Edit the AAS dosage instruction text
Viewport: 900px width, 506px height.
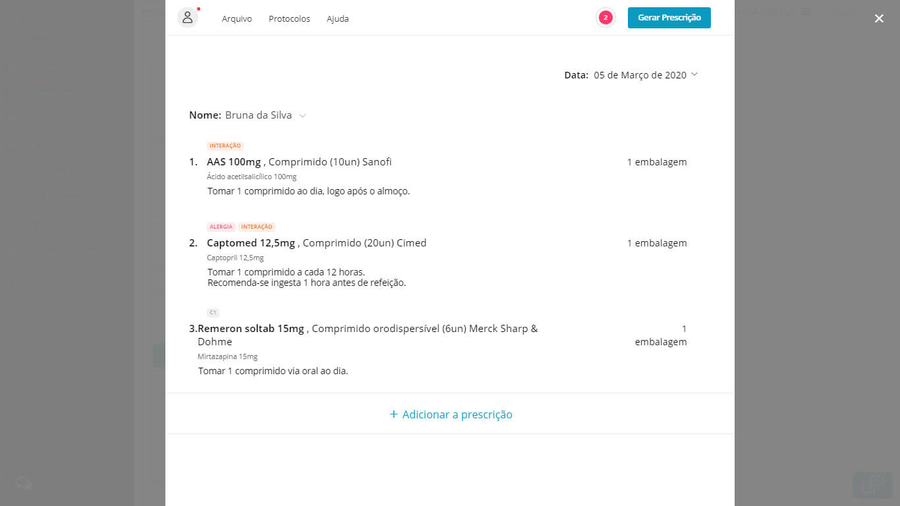click(308, 191)
